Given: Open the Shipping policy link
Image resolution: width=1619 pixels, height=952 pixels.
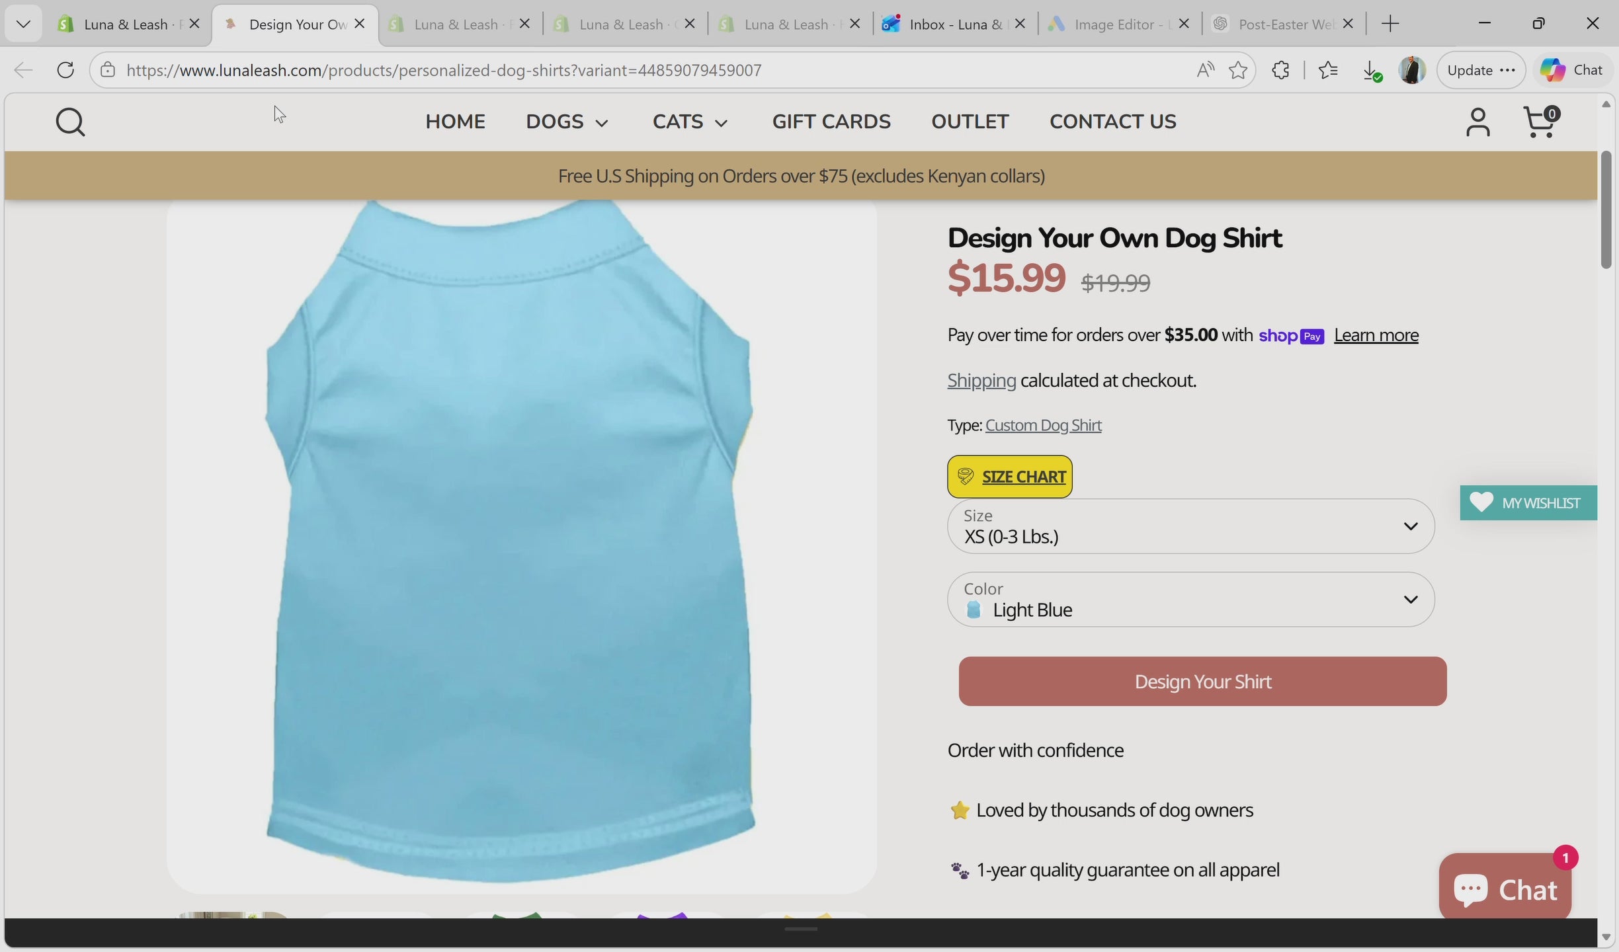Looking at the screenshot, I should coord(981,381).
